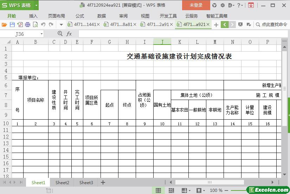Screen dimensions: 290x194
Task: Open the 审阅 ribbon tab
Action: [x=123, y=16]
